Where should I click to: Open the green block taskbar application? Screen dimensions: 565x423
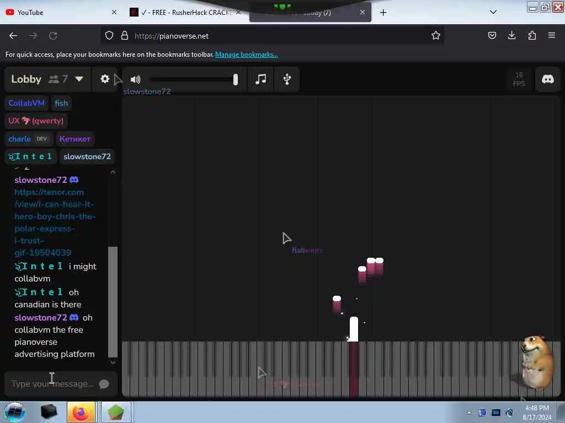coord(116,412)
